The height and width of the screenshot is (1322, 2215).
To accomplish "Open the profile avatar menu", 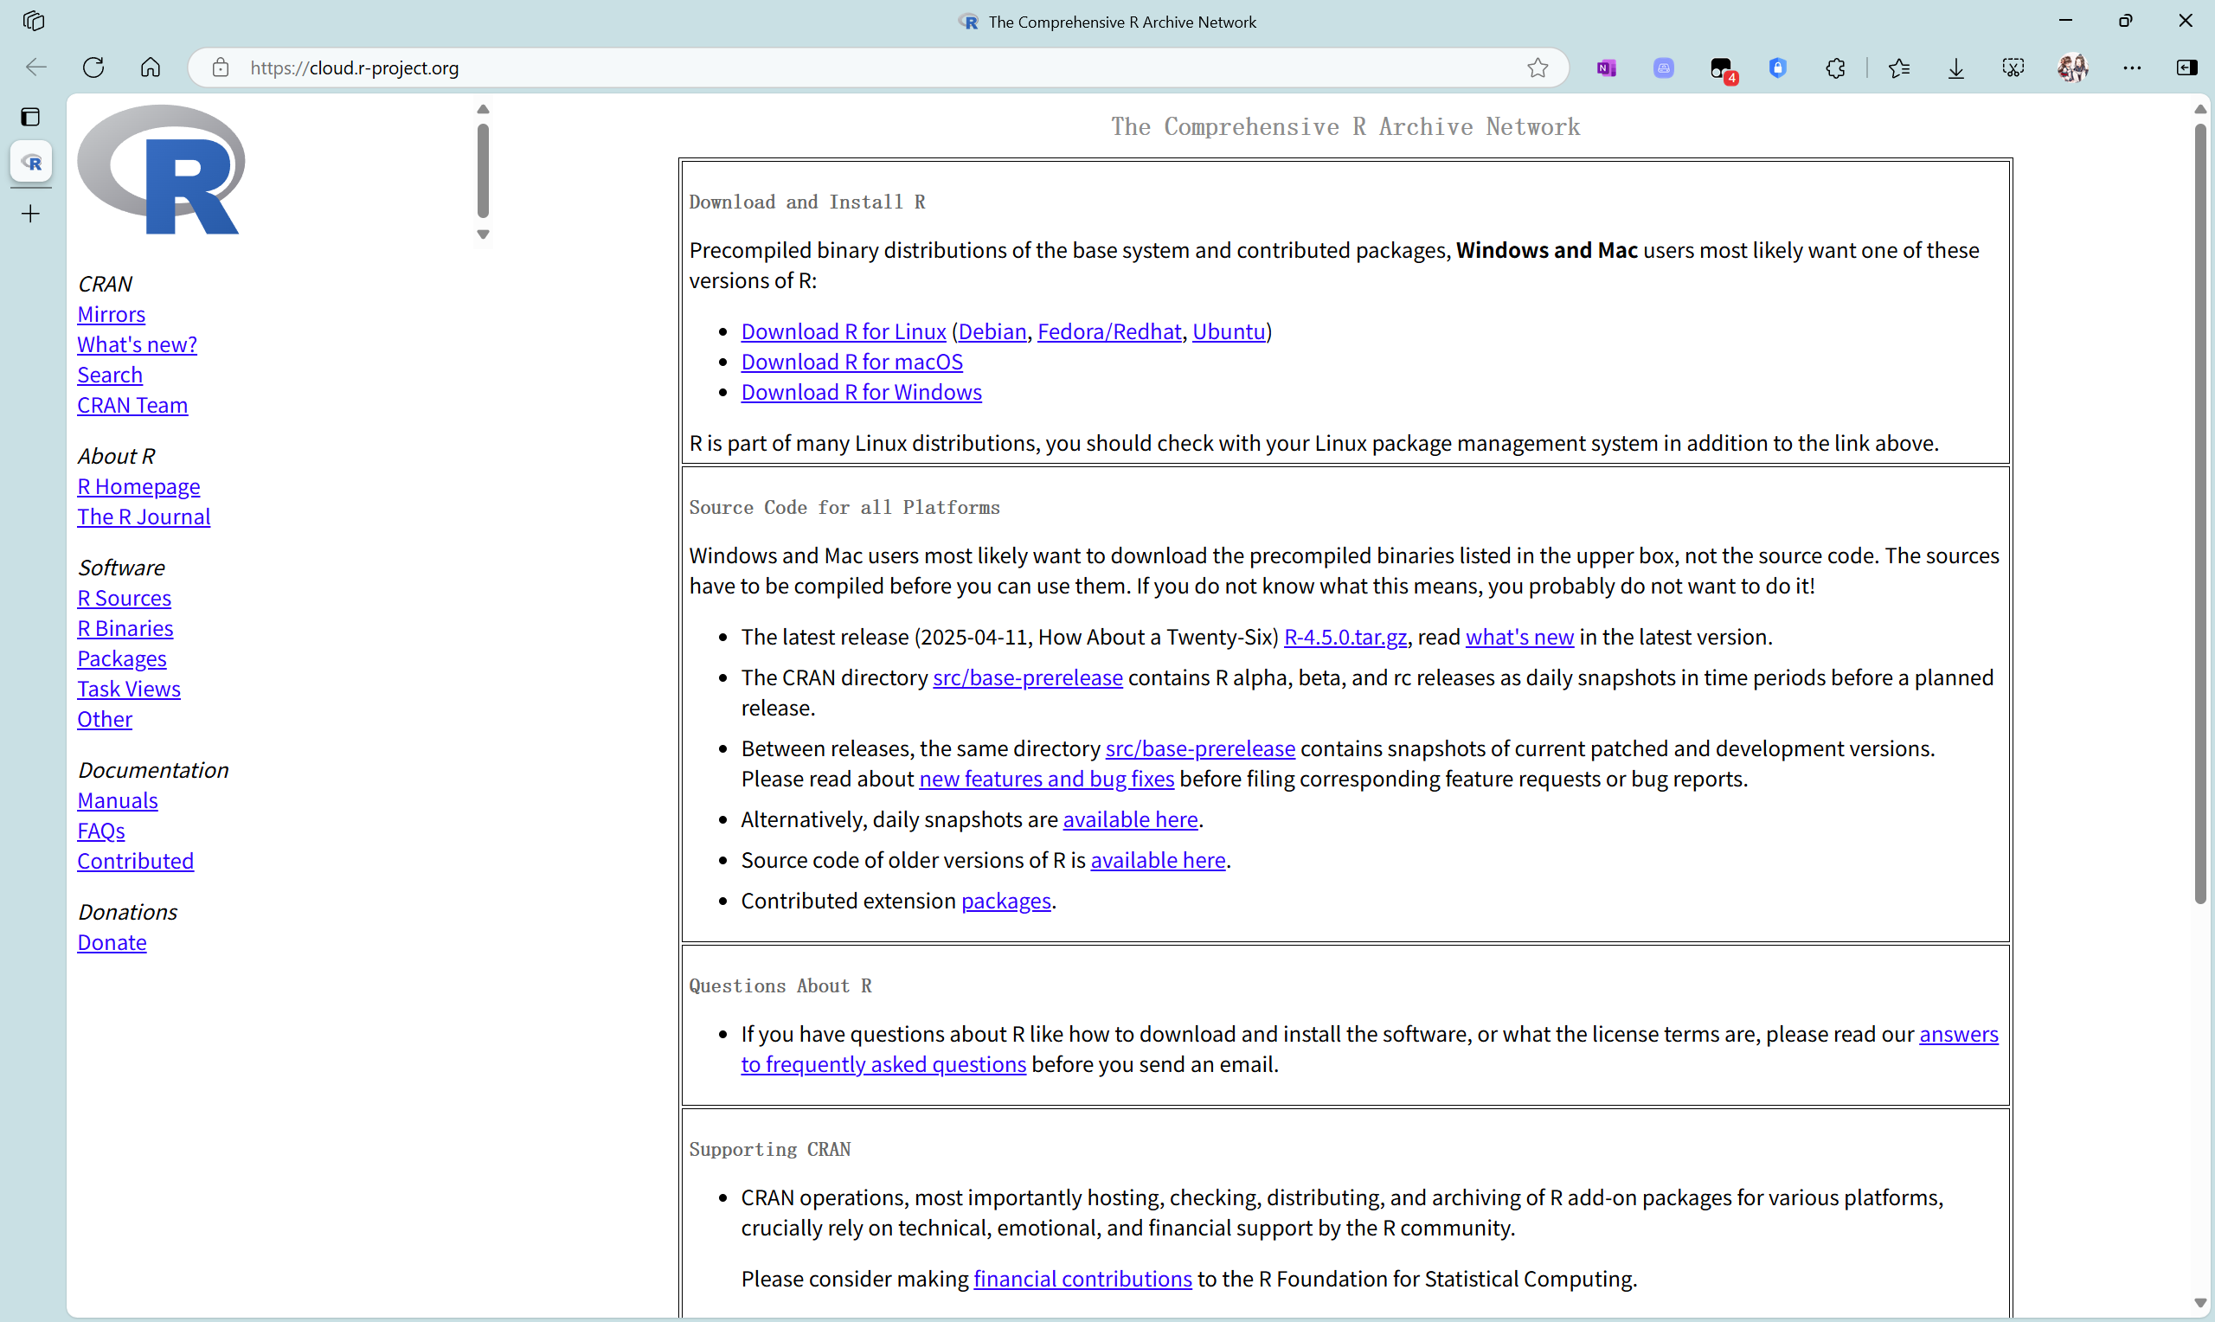I will [2072, 67].
